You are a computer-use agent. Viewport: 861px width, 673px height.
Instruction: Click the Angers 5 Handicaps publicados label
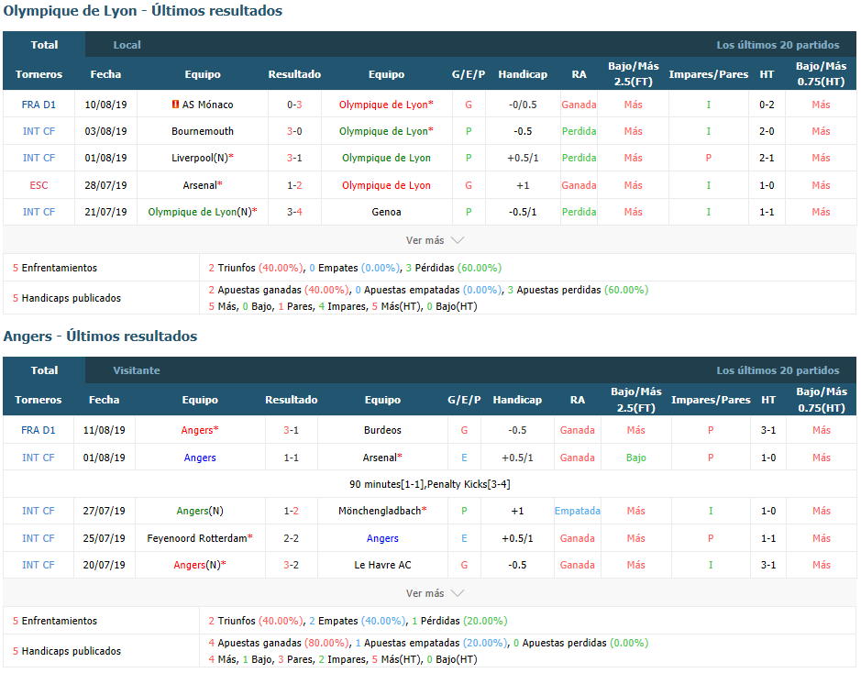(67, 651)
